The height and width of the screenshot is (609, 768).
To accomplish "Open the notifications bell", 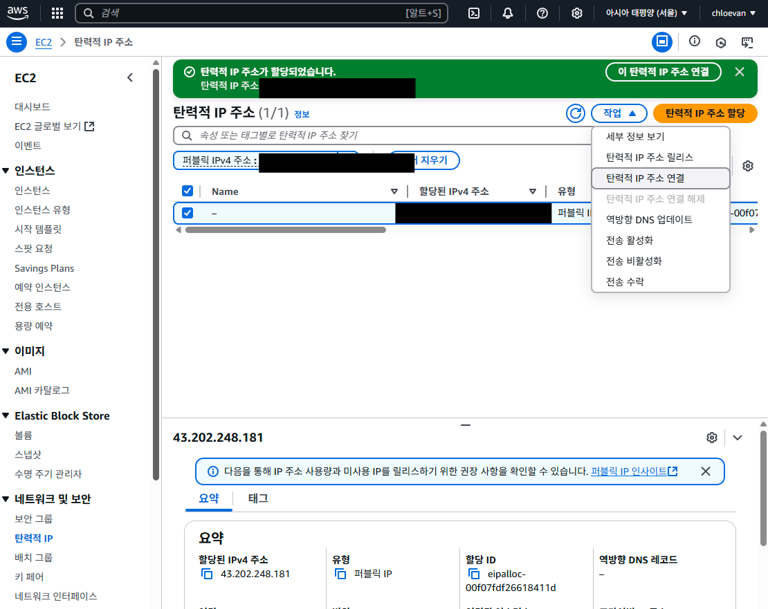I will tap(507, 13).
